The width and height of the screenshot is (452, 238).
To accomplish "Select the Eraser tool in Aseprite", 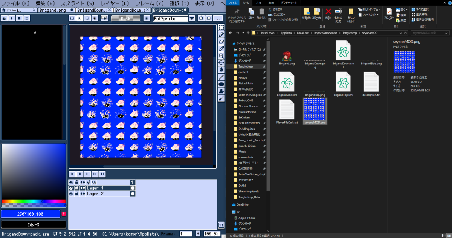I will click(221, 41).
